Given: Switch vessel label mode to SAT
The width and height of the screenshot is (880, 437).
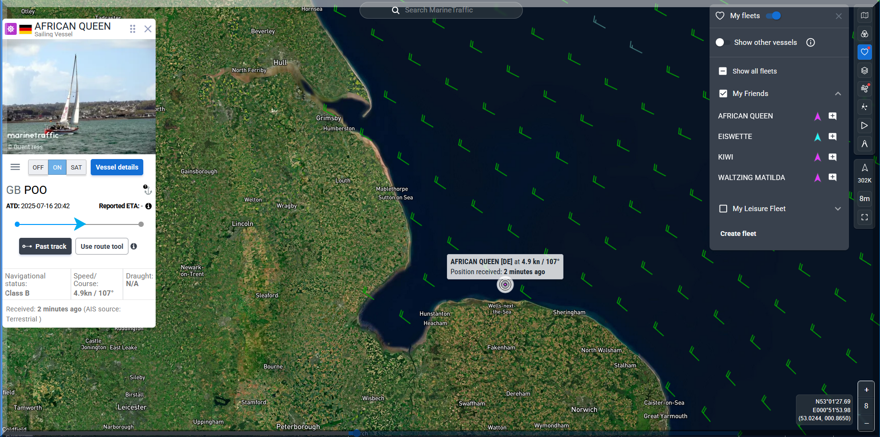Looking at the screenshot, I should click(76, 168).
